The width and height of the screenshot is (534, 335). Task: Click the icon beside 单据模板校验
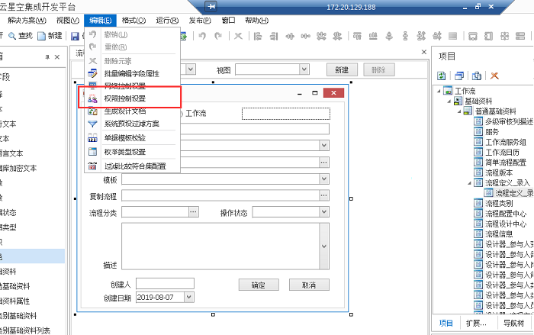92,137
